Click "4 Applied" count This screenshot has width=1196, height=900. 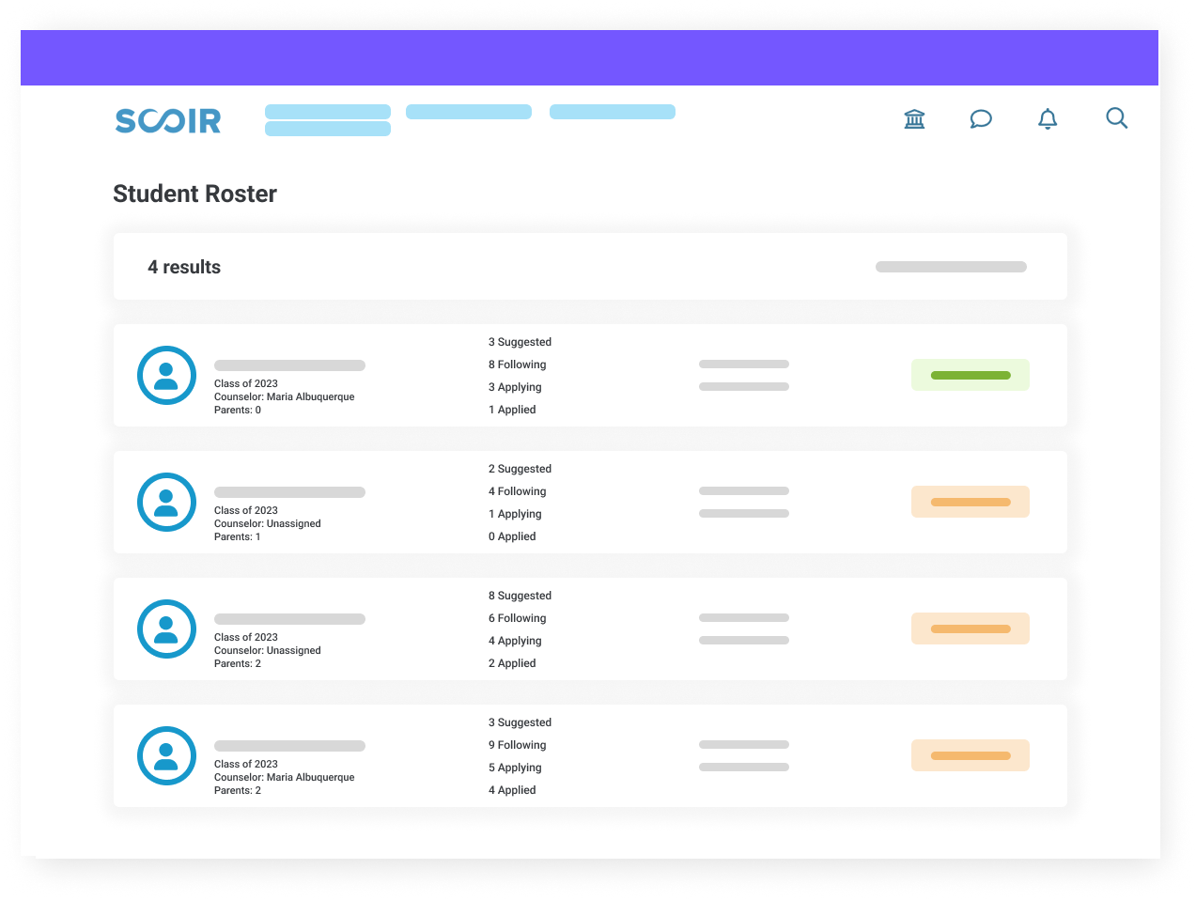click(x=512, y=790)
